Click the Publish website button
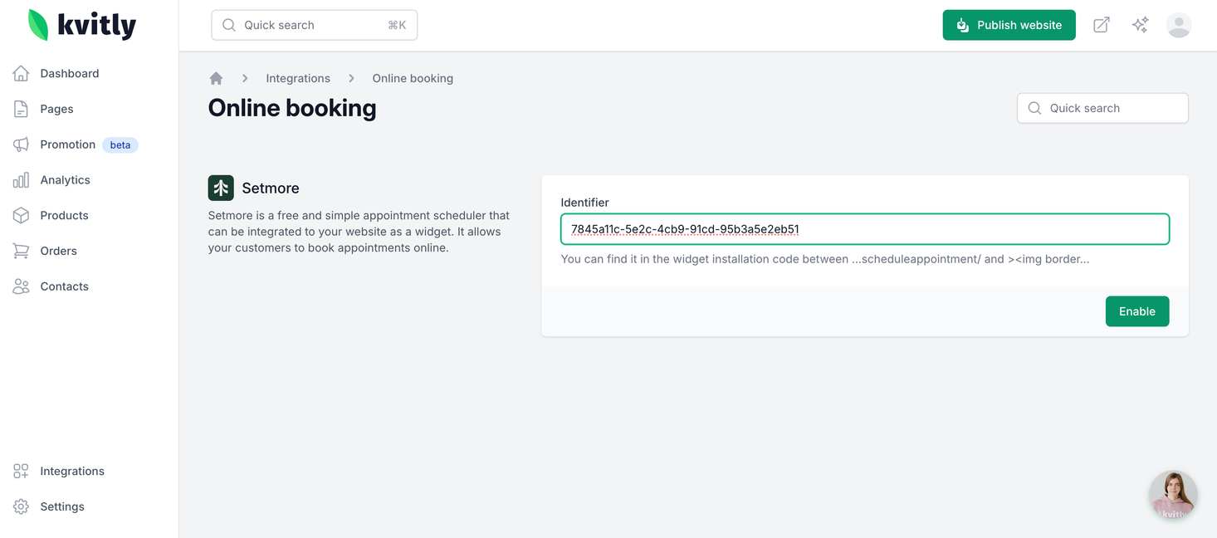This screenshot has width=1217, height=538. [1009, 25]
